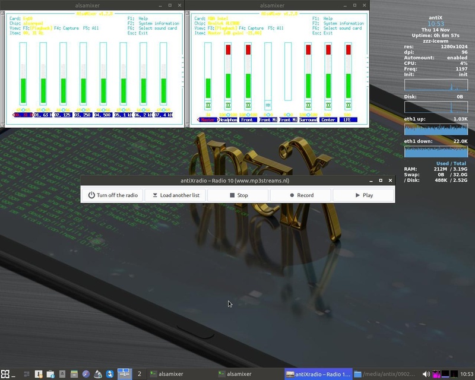Click Load another list button
Image resolution: width=475 pixels, height=380 pixels.
pos(175,195)
